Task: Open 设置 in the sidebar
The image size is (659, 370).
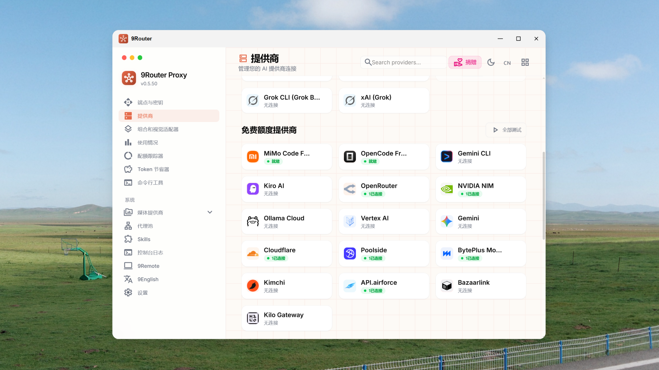Action: click(x=169, y=293)
